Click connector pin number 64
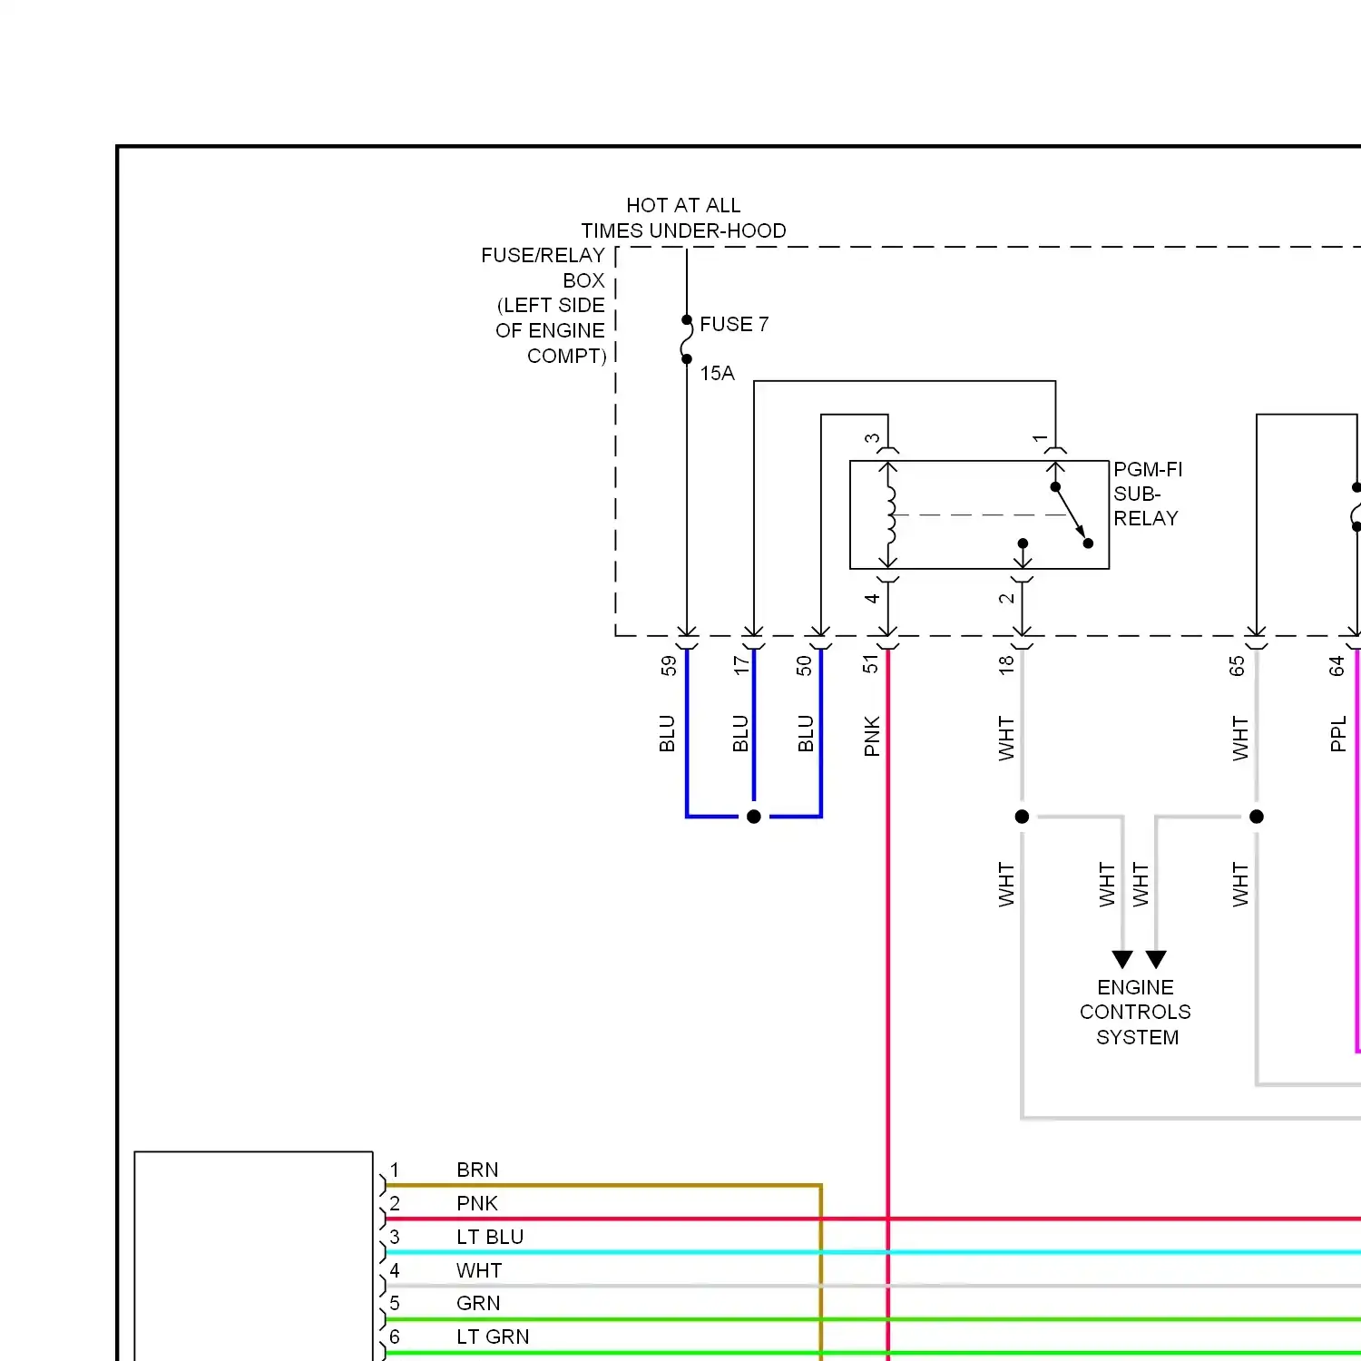Screen dimensions: 1361x1361 pos(1337,666)
